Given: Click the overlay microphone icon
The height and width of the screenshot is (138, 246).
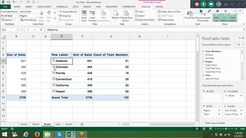Looking at the screenshot, I should coord(203,4).
